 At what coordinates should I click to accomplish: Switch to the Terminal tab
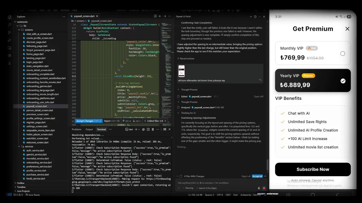coord(101,129)
